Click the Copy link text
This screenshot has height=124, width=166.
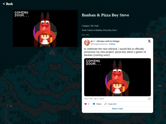pyautogui.click(x=112, y=104)
